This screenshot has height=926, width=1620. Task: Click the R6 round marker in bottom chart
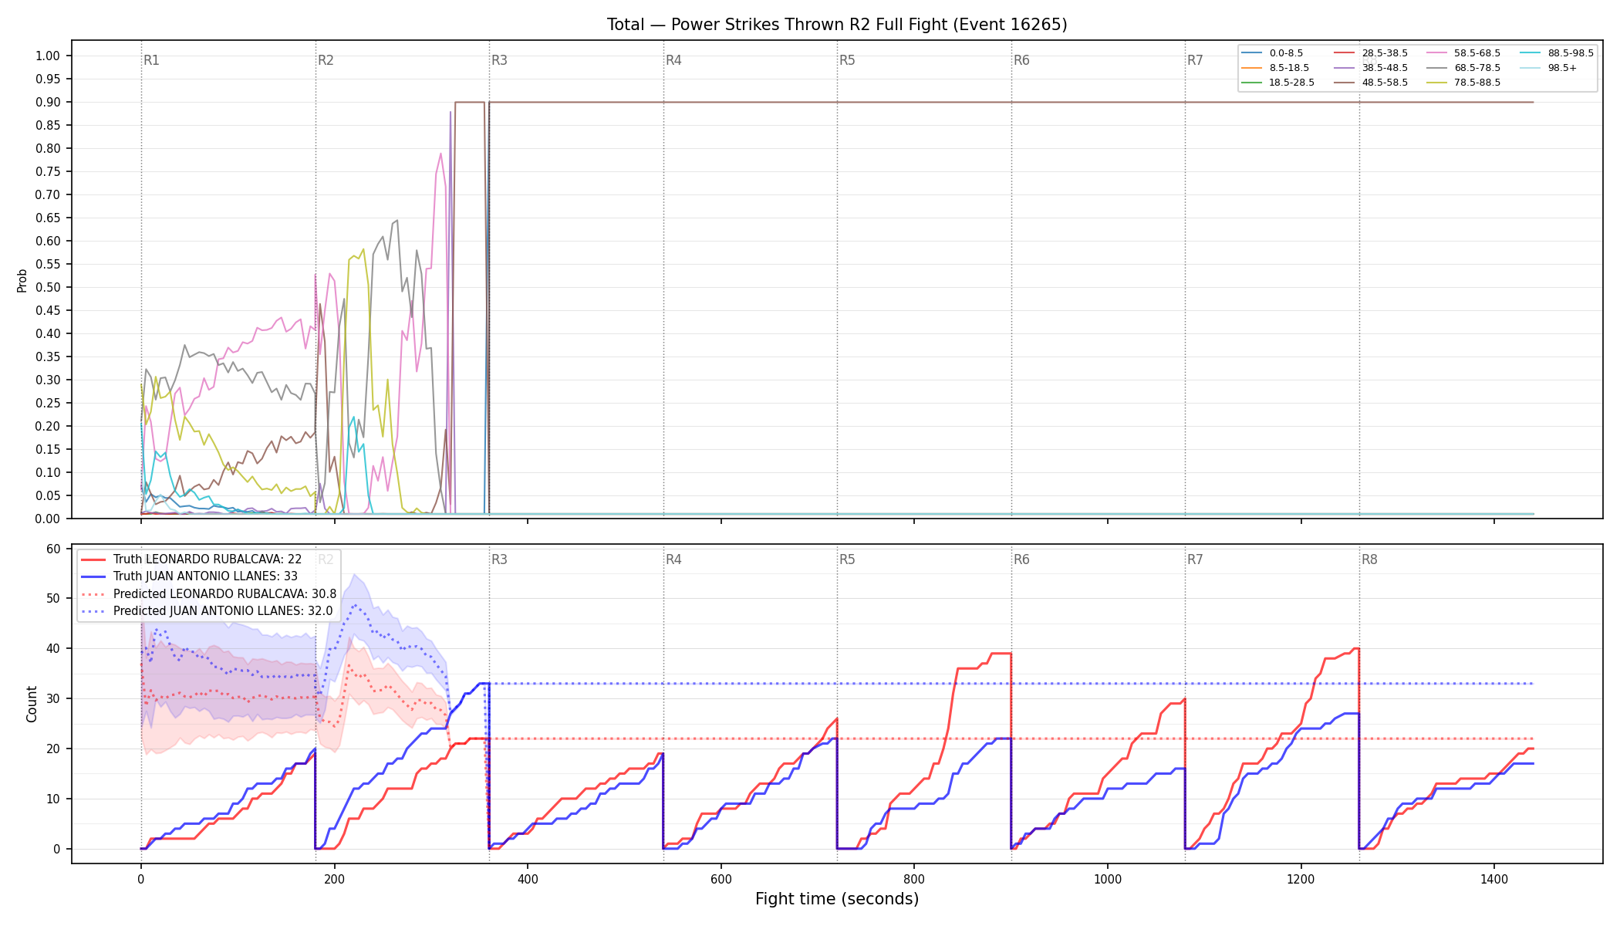(1021, 559)
